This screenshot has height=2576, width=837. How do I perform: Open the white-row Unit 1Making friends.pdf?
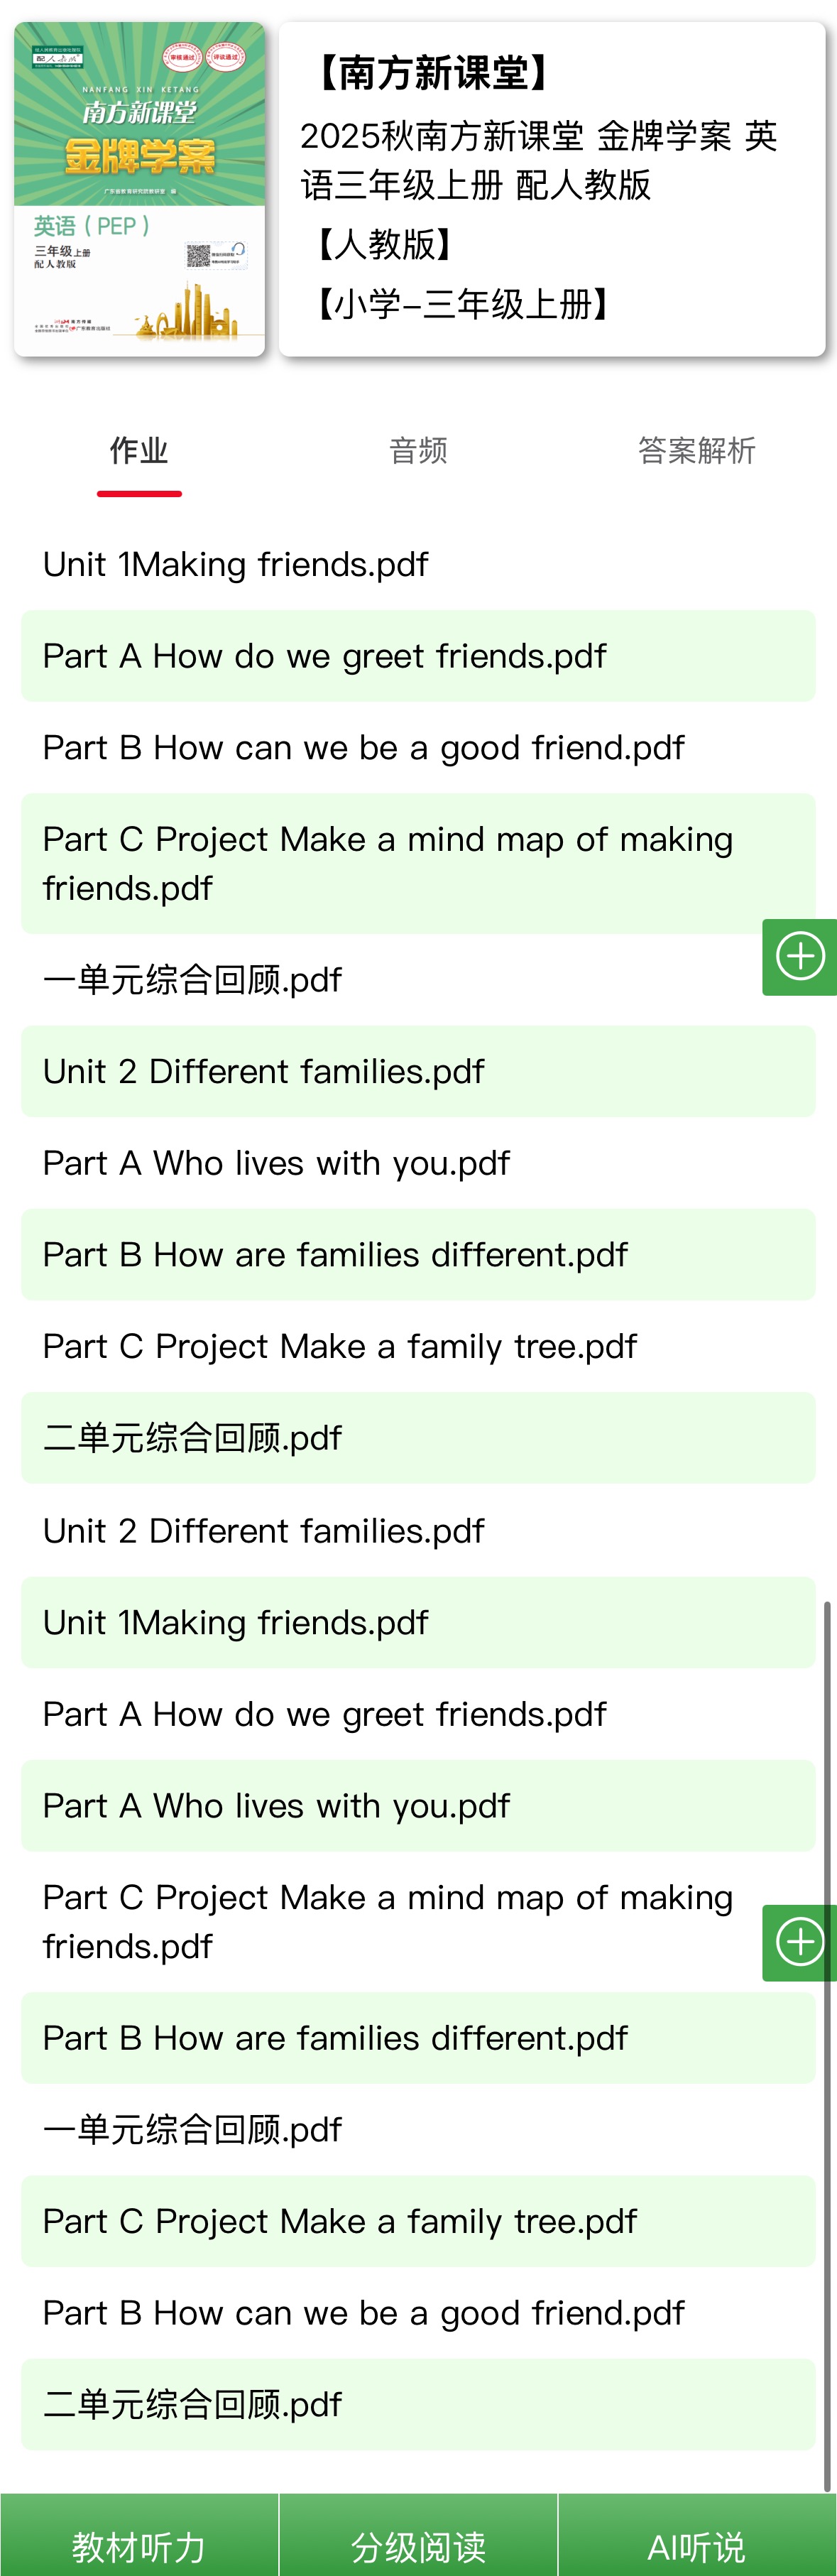pyautogui.click(x=235, y=564)
